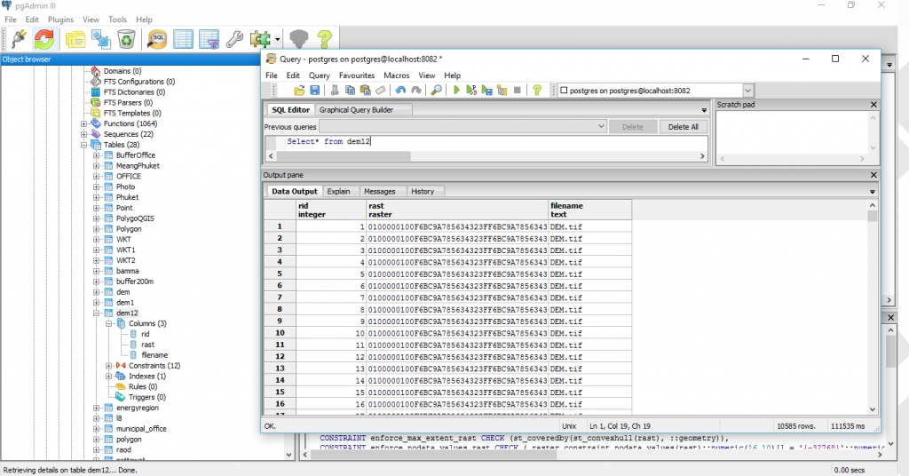The width and height of the screenshot is (909, 476).
Task: Click the Maintenance wrench icon
Action: 234,38
